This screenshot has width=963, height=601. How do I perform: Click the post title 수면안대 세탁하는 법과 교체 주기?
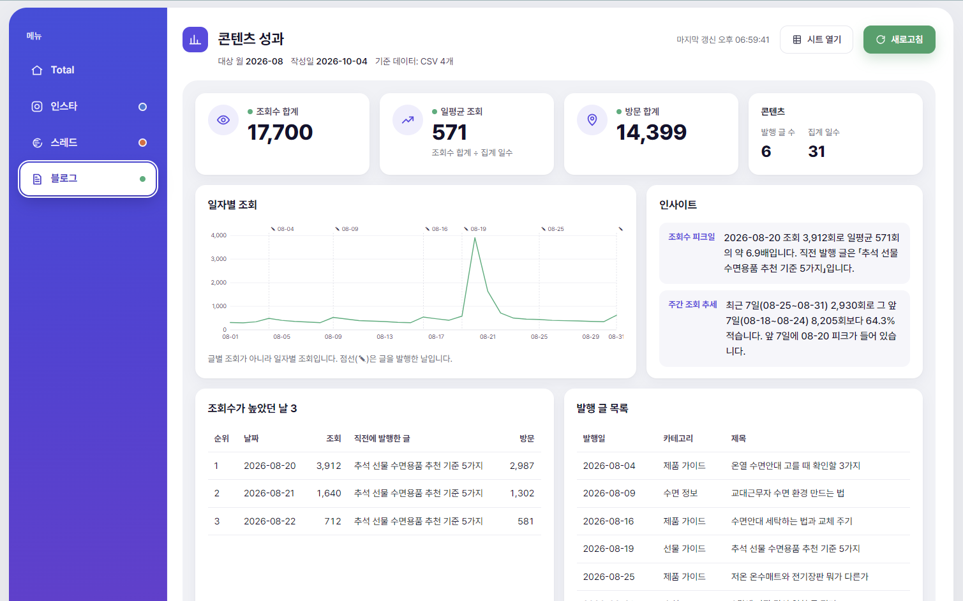[x=792, y=521]
